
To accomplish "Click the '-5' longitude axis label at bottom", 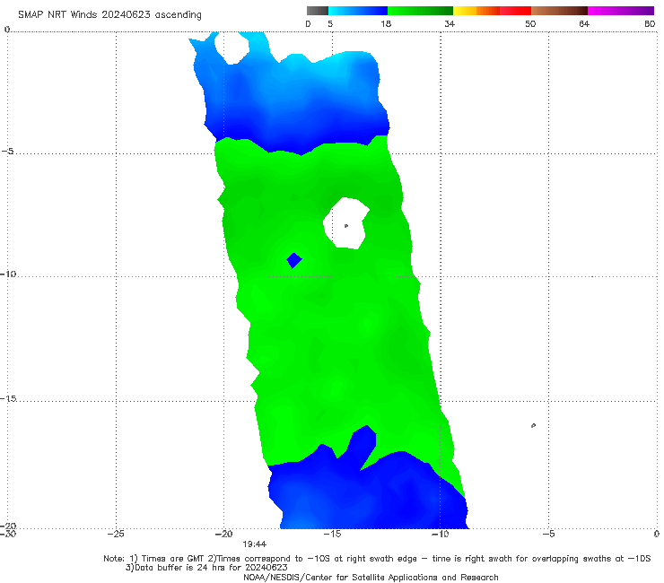I will coord(548,534).
